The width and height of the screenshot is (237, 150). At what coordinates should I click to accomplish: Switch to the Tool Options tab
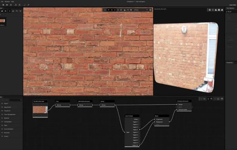pos(230,8)
